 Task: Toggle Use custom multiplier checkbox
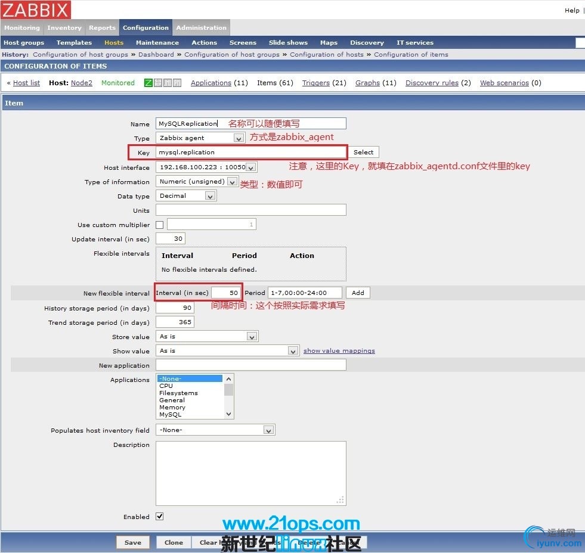160,225
